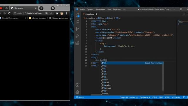Click the Chrome media control circle icon

53,8
